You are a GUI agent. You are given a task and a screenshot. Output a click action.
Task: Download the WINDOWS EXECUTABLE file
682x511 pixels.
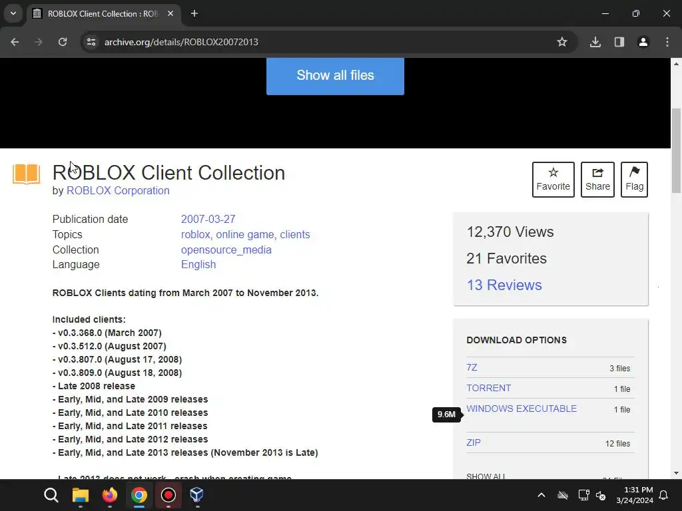click(521, 409)
